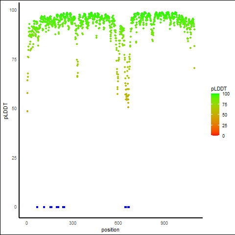Click the x-axis tick label 600
The height and width of the screenshot is (235, 235).
point(118,223)
